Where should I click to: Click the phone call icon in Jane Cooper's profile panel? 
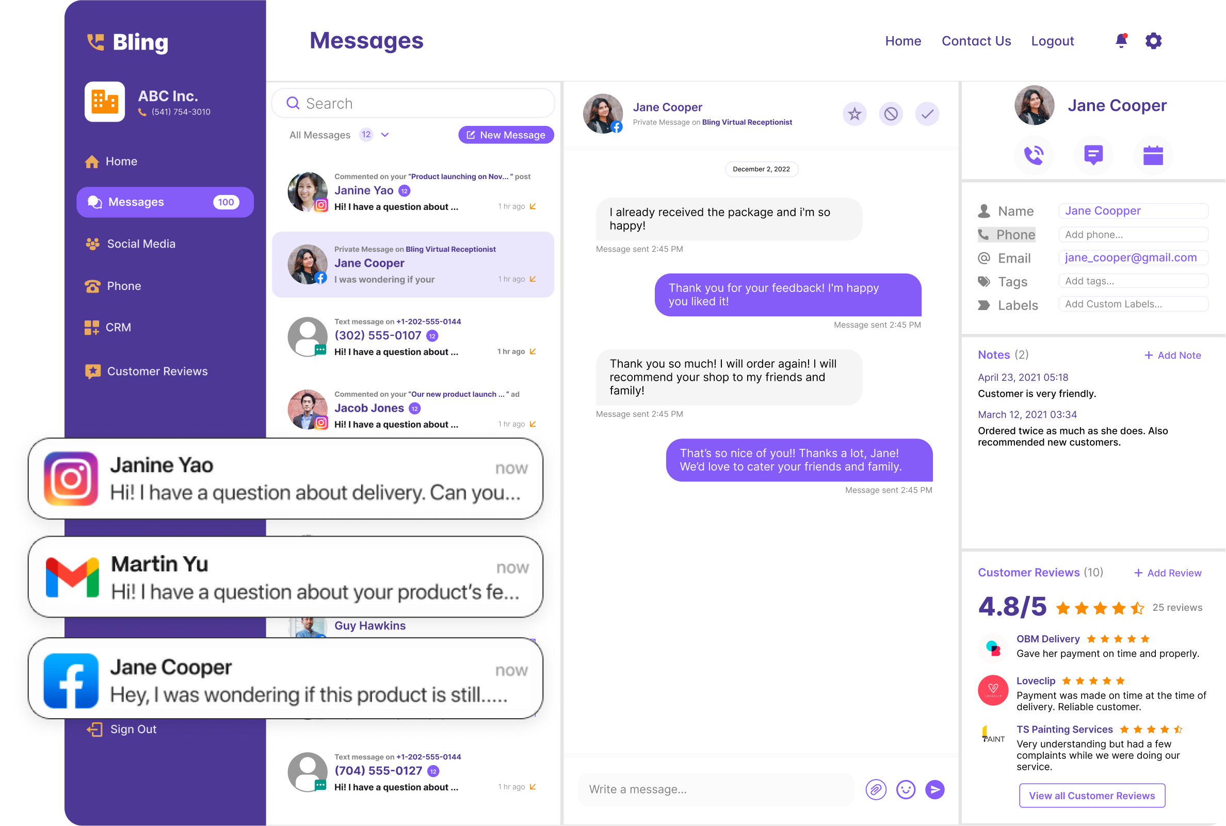[1034, 153]
